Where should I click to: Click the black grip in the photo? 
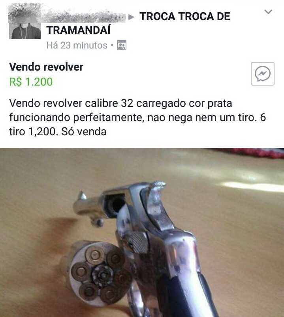coord(186,295)
